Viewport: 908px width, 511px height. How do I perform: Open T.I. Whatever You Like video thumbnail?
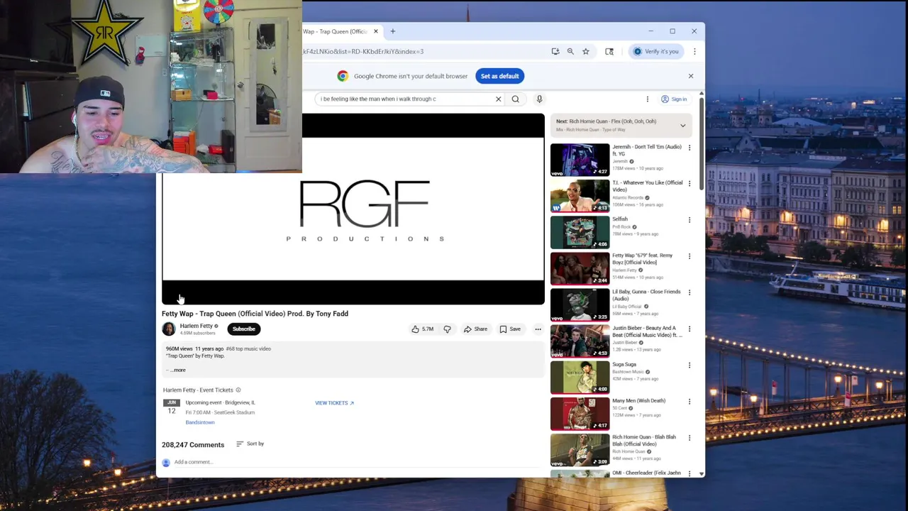click(x=580, y=196)
